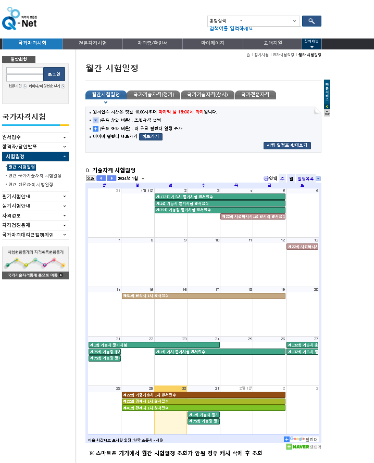Image resolution: width=374 pixels, height=463 pixels.
Task: Open the 전문자격시험 top menu
Action: [93, 43]
